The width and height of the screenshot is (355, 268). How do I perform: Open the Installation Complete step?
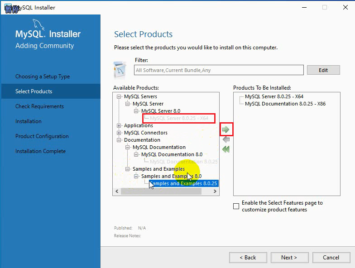(x=41, y=151)
